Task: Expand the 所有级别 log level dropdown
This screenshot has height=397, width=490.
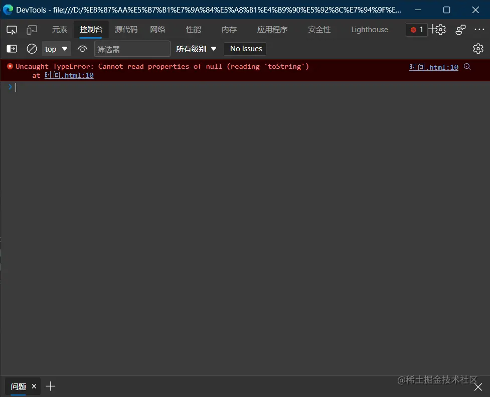Action: pos(196,49)
